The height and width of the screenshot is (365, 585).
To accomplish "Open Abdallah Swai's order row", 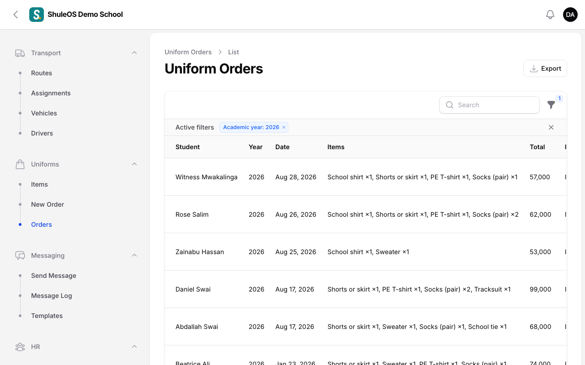I will (x=366, y=327).
